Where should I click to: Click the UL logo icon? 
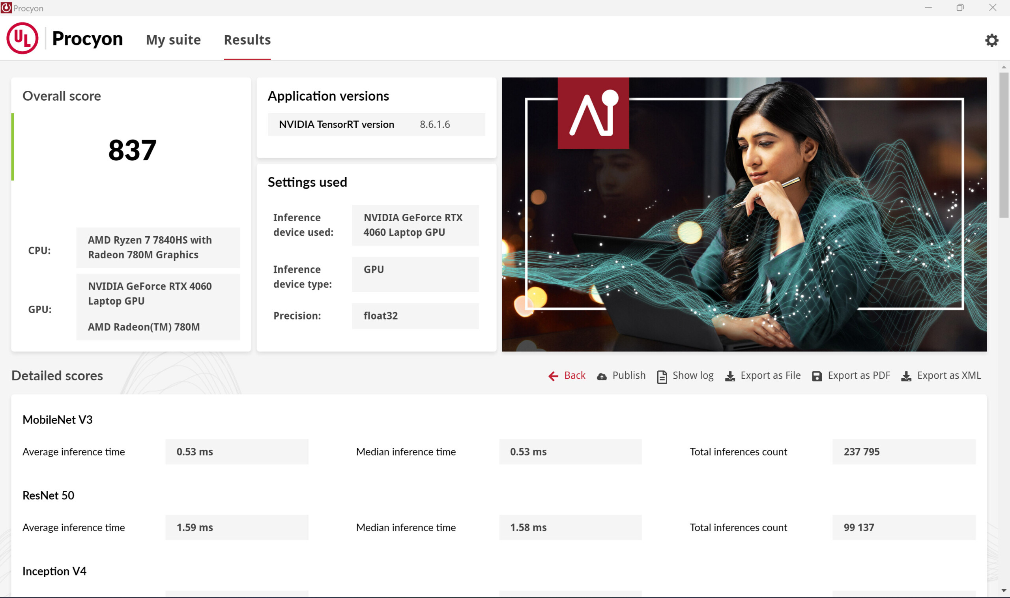point(22,39)
